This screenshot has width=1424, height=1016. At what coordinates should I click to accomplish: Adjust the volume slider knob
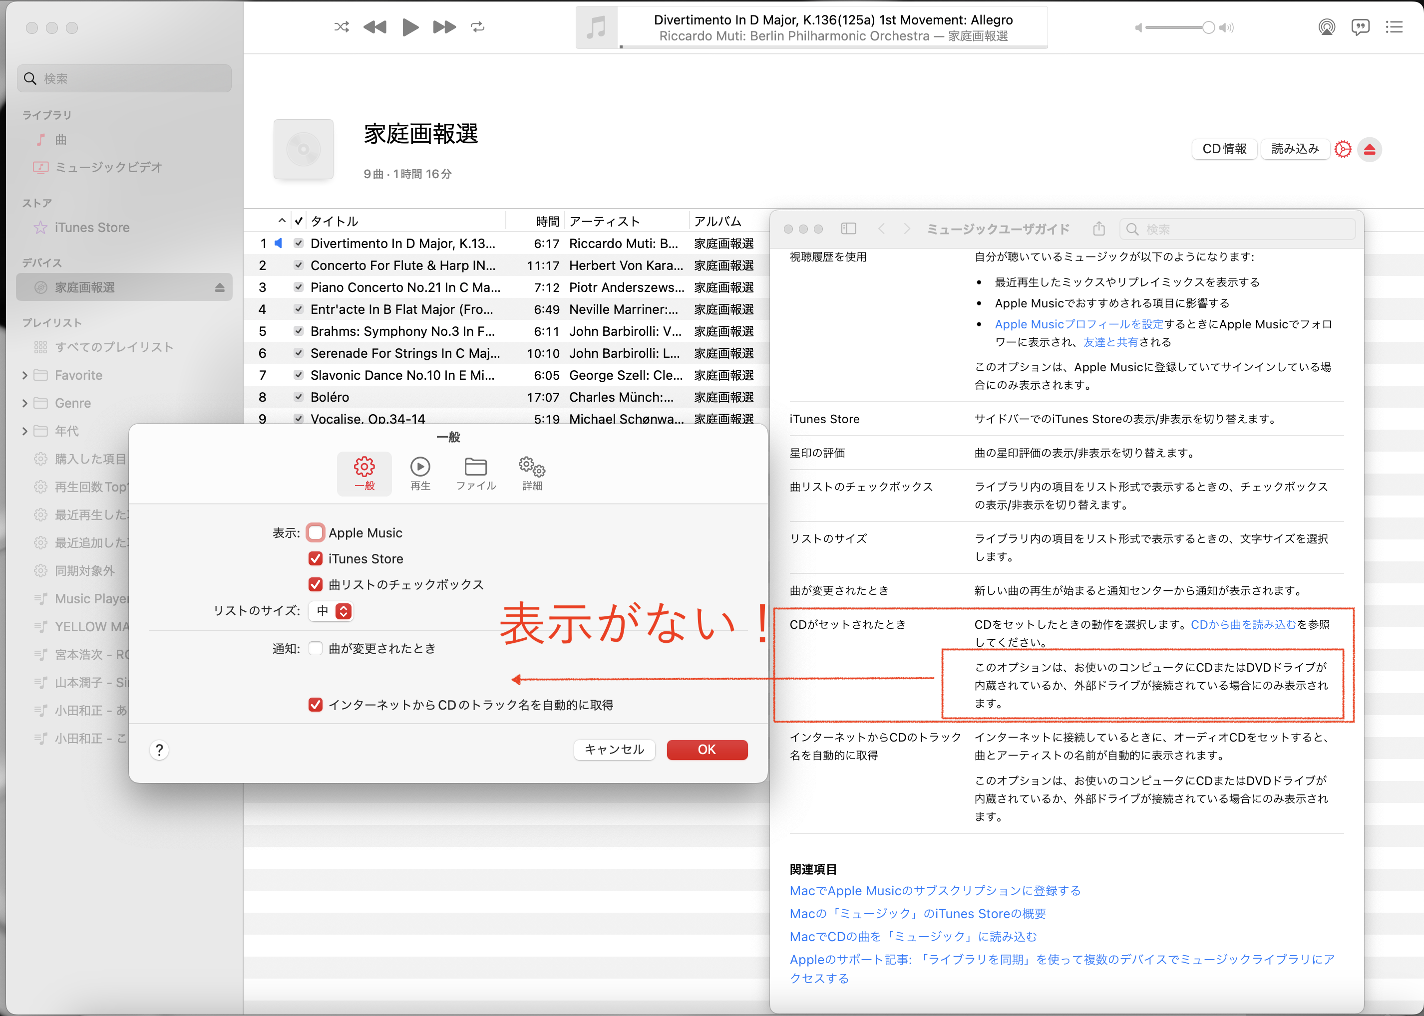1208,27
